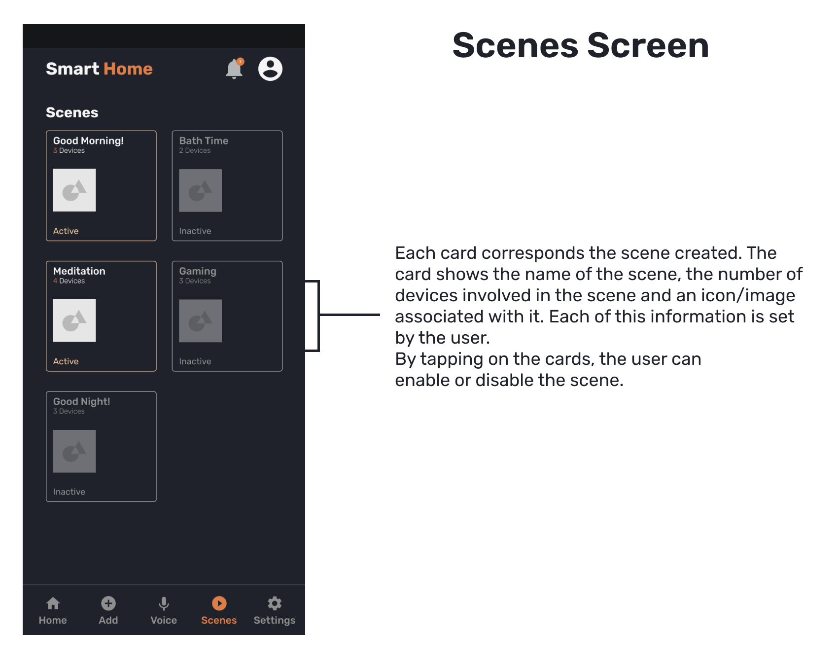Click the Scenes Screen page title
This screenshot has width=838, height=669.
coord(581,45)
